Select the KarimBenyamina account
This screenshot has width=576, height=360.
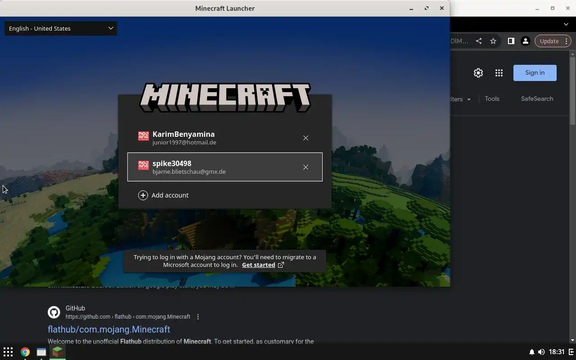coord(225,138)
